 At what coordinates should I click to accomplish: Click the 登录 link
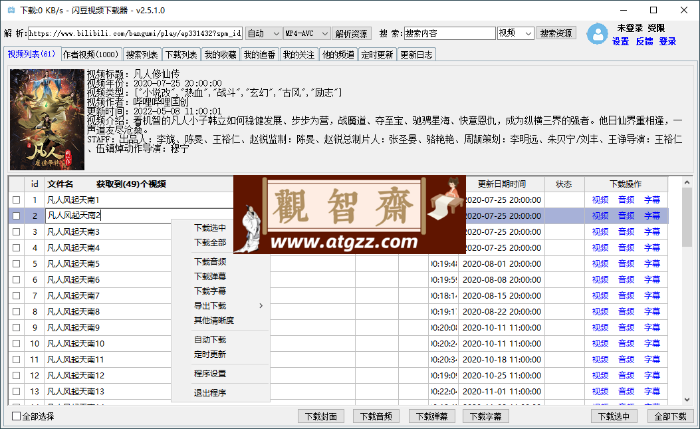pos(667,41)
